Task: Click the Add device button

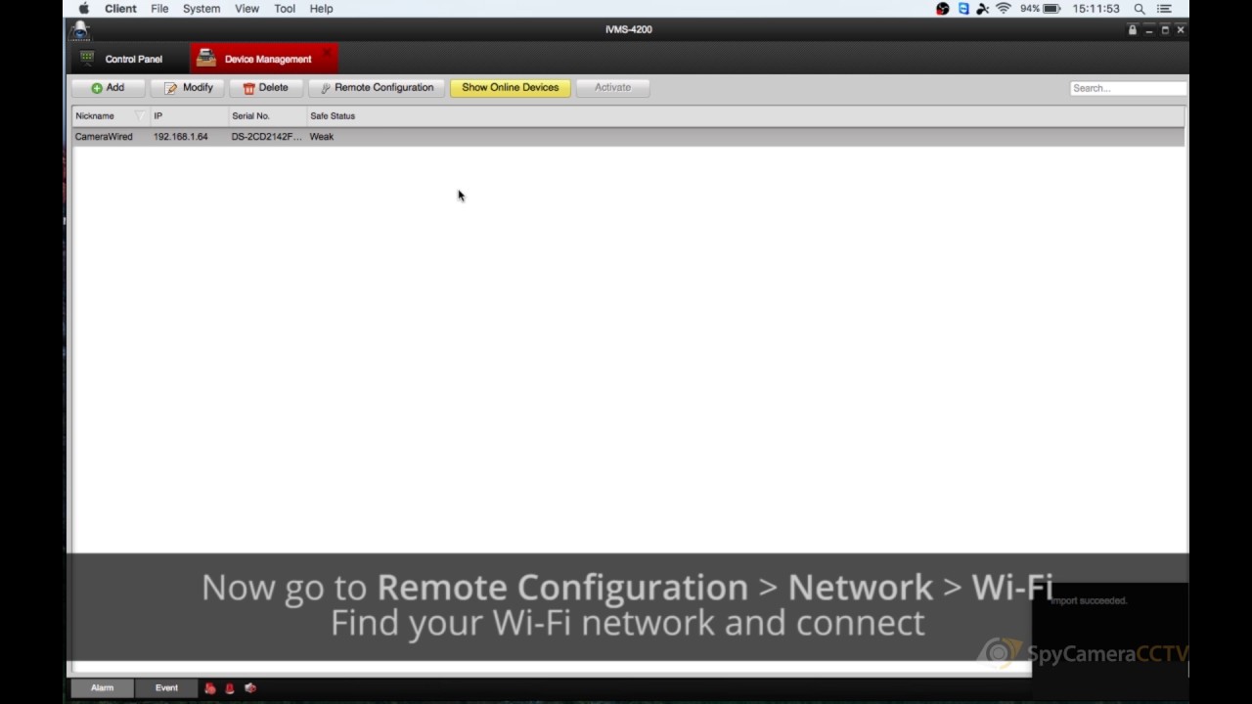Action: coord(109,88)
